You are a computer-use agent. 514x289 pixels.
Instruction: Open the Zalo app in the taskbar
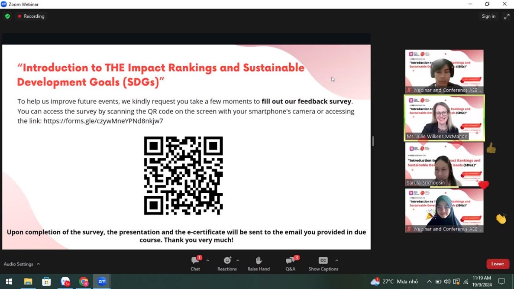65,282
